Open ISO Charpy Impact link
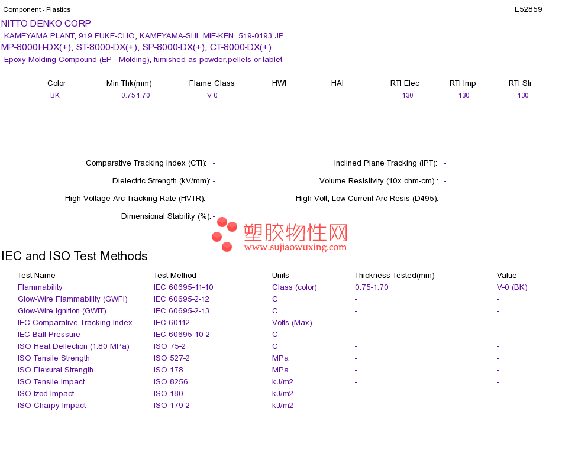 (52, 406)
